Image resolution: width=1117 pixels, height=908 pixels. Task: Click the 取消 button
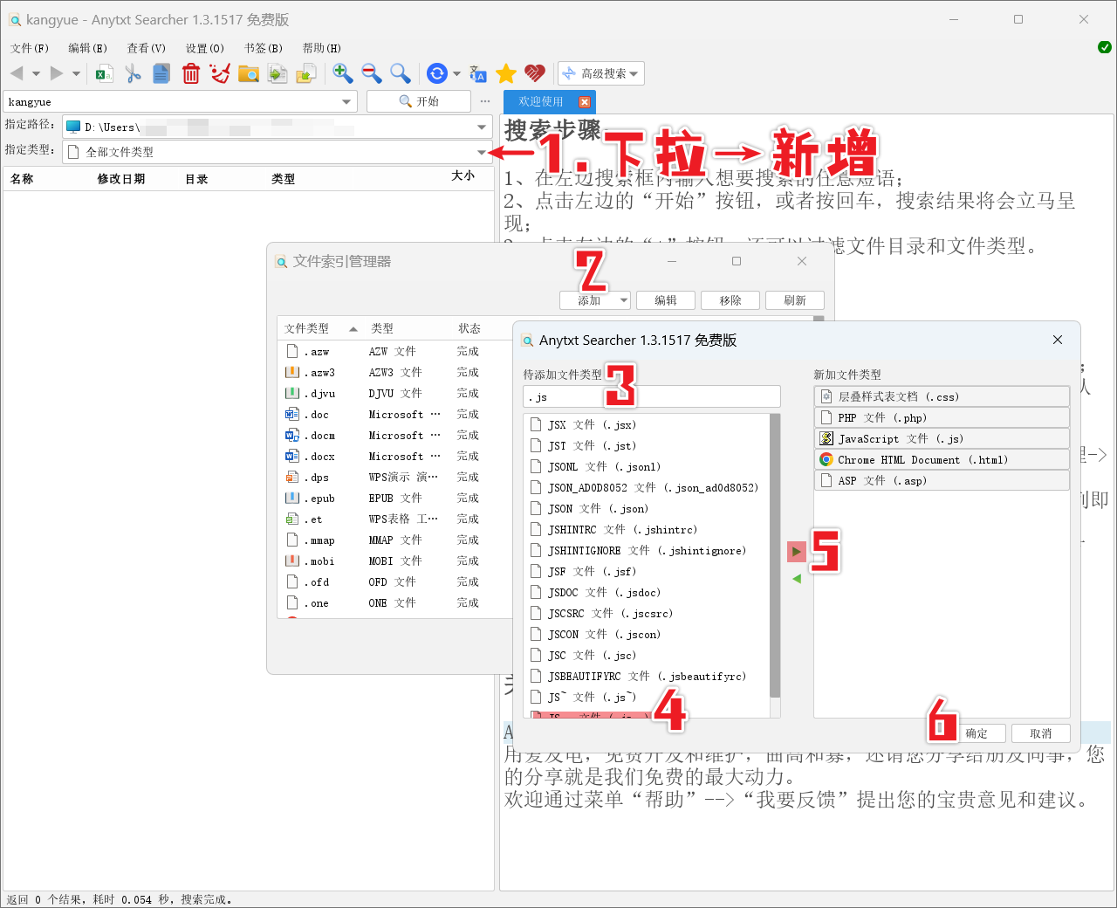tap(1041, 733)
